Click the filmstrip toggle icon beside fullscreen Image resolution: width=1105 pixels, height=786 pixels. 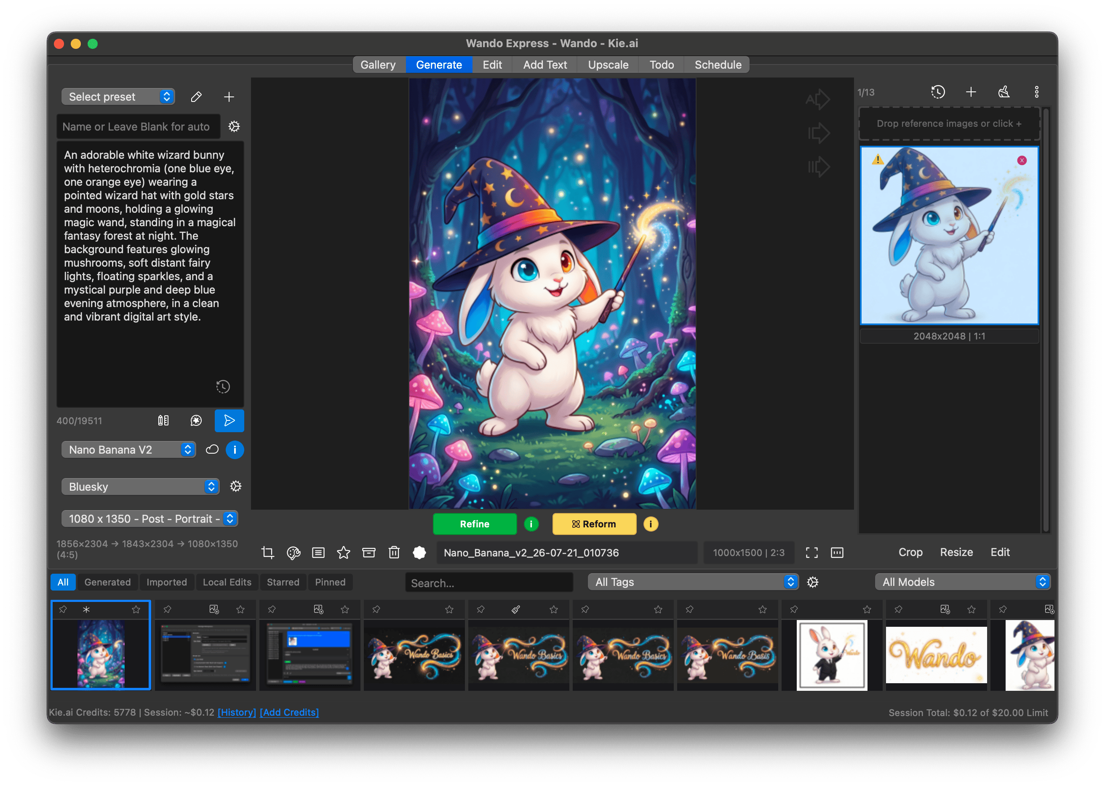837,552
